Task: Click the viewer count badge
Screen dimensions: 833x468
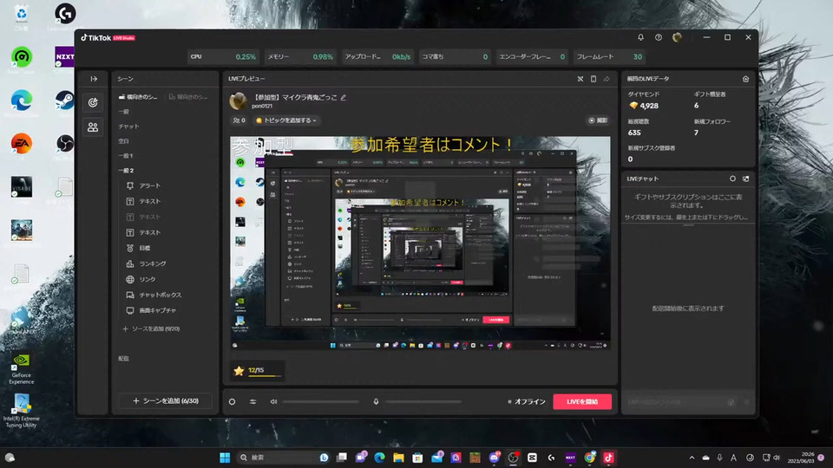Action: [239, 120]
